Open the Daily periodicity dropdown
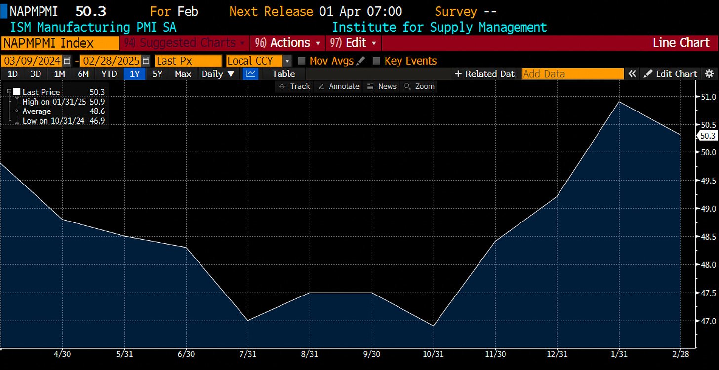This screenshot has width=719, height=370. [x=218, y=74]
